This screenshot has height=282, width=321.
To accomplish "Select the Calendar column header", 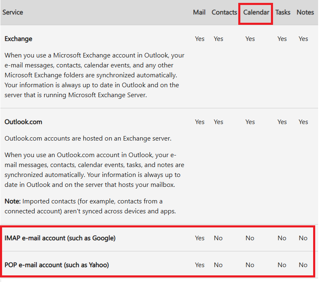I will [x=256, y=12].
